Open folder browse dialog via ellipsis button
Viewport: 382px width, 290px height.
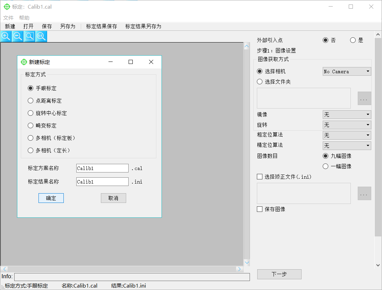click(364, 98)
